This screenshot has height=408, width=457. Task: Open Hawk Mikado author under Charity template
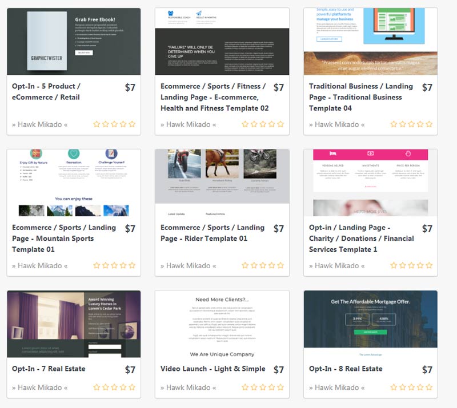(x=336, y=265)
